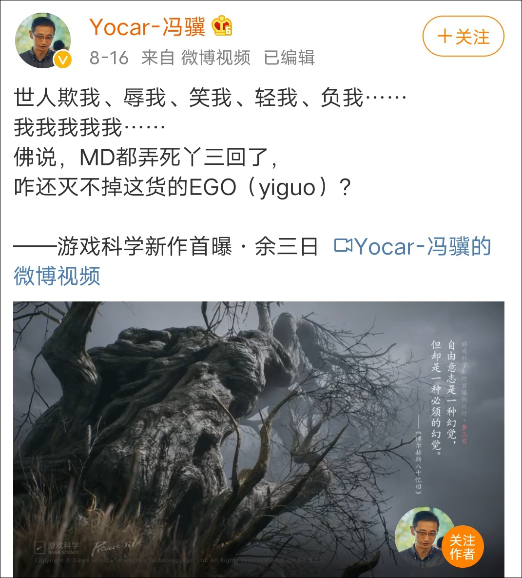522x578 pixels.
Task: Click the red 余三日 text in the video
Action: [464, 434]
